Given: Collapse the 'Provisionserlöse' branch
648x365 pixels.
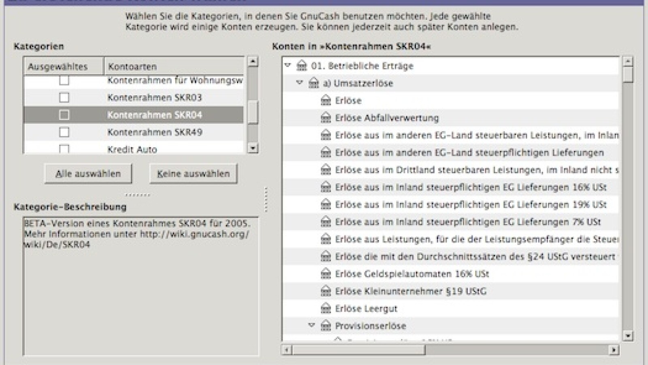Looking at the screenshot, I should click(x=311, y=325).
